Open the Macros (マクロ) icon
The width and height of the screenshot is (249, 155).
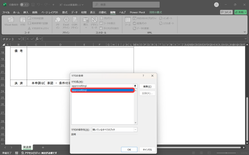tap(23, 22)
